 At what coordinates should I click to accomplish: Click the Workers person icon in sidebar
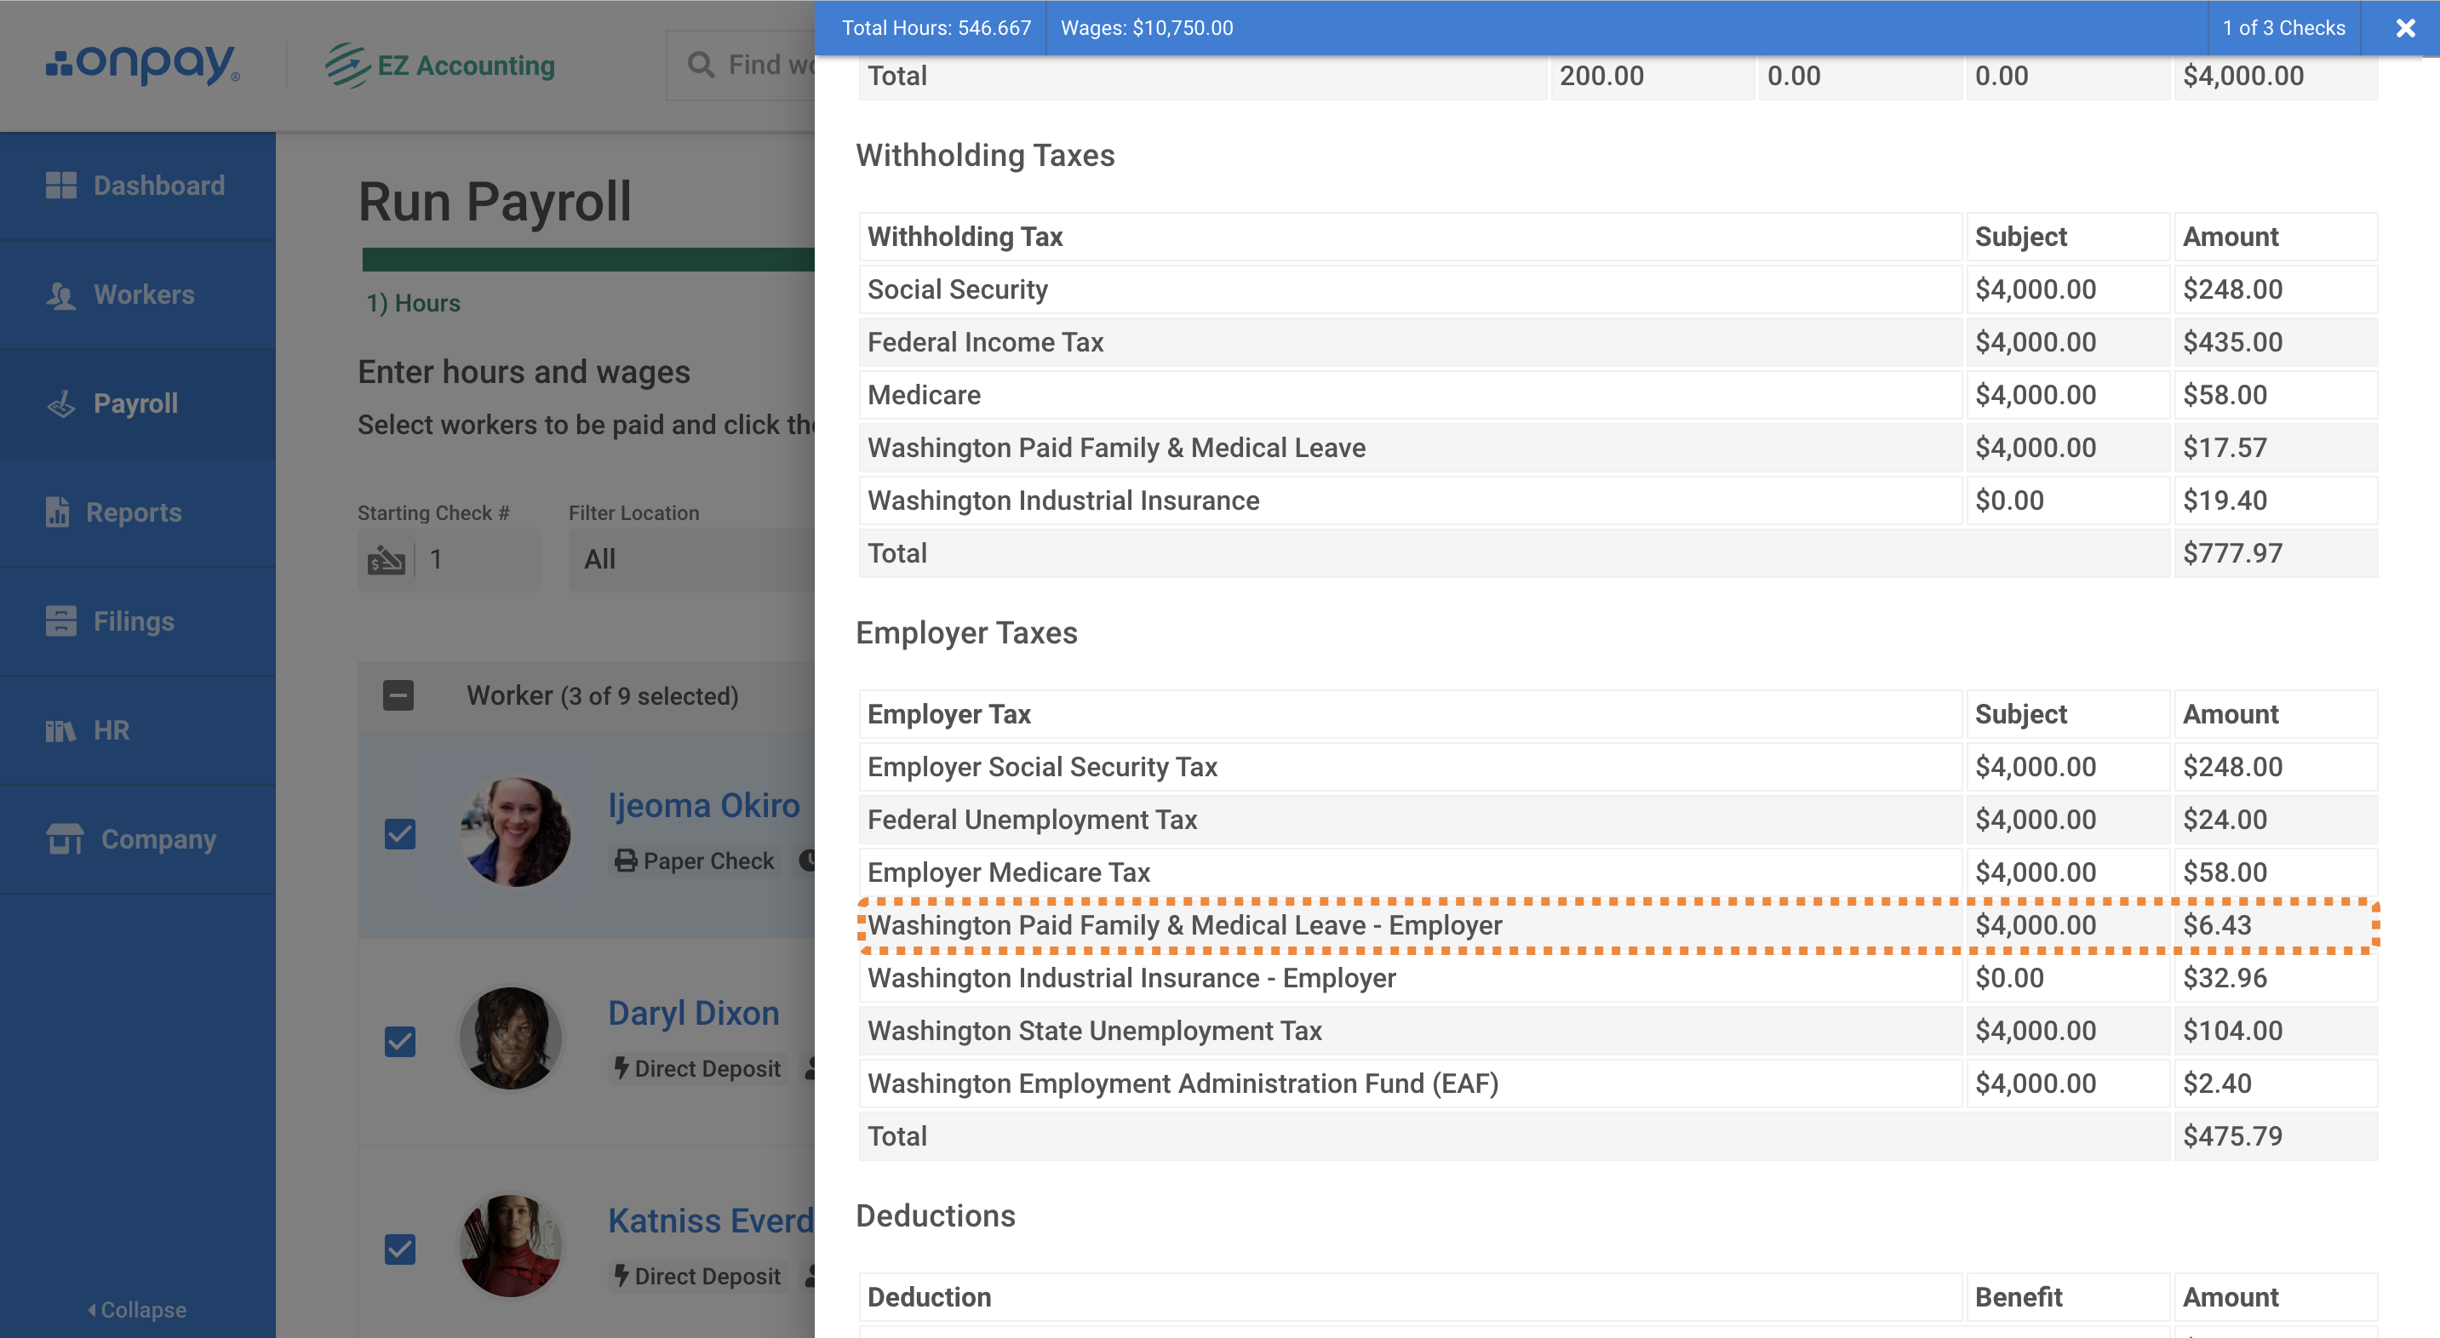60,295
